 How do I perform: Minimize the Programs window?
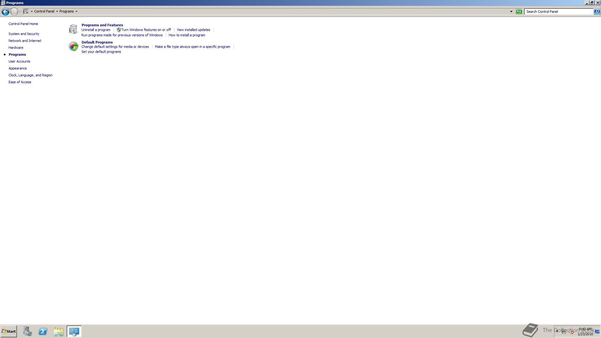tap(587, 3)
